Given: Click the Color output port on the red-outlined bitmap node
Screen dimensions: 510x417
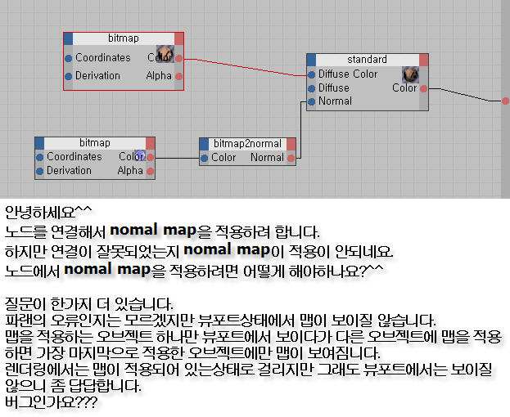Looking at the screenshot, I should [179, 58].
